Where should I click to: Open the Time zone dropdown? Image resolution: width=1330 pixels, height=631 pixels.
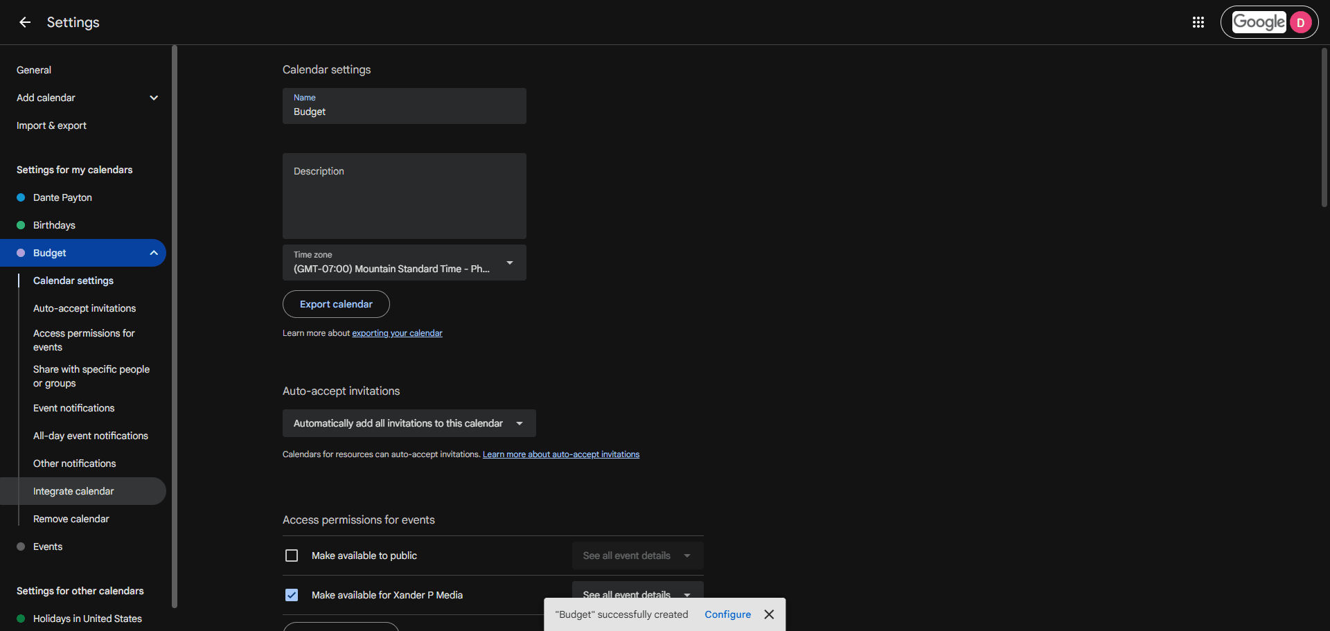pyautogui.click(x=405, y=263)
